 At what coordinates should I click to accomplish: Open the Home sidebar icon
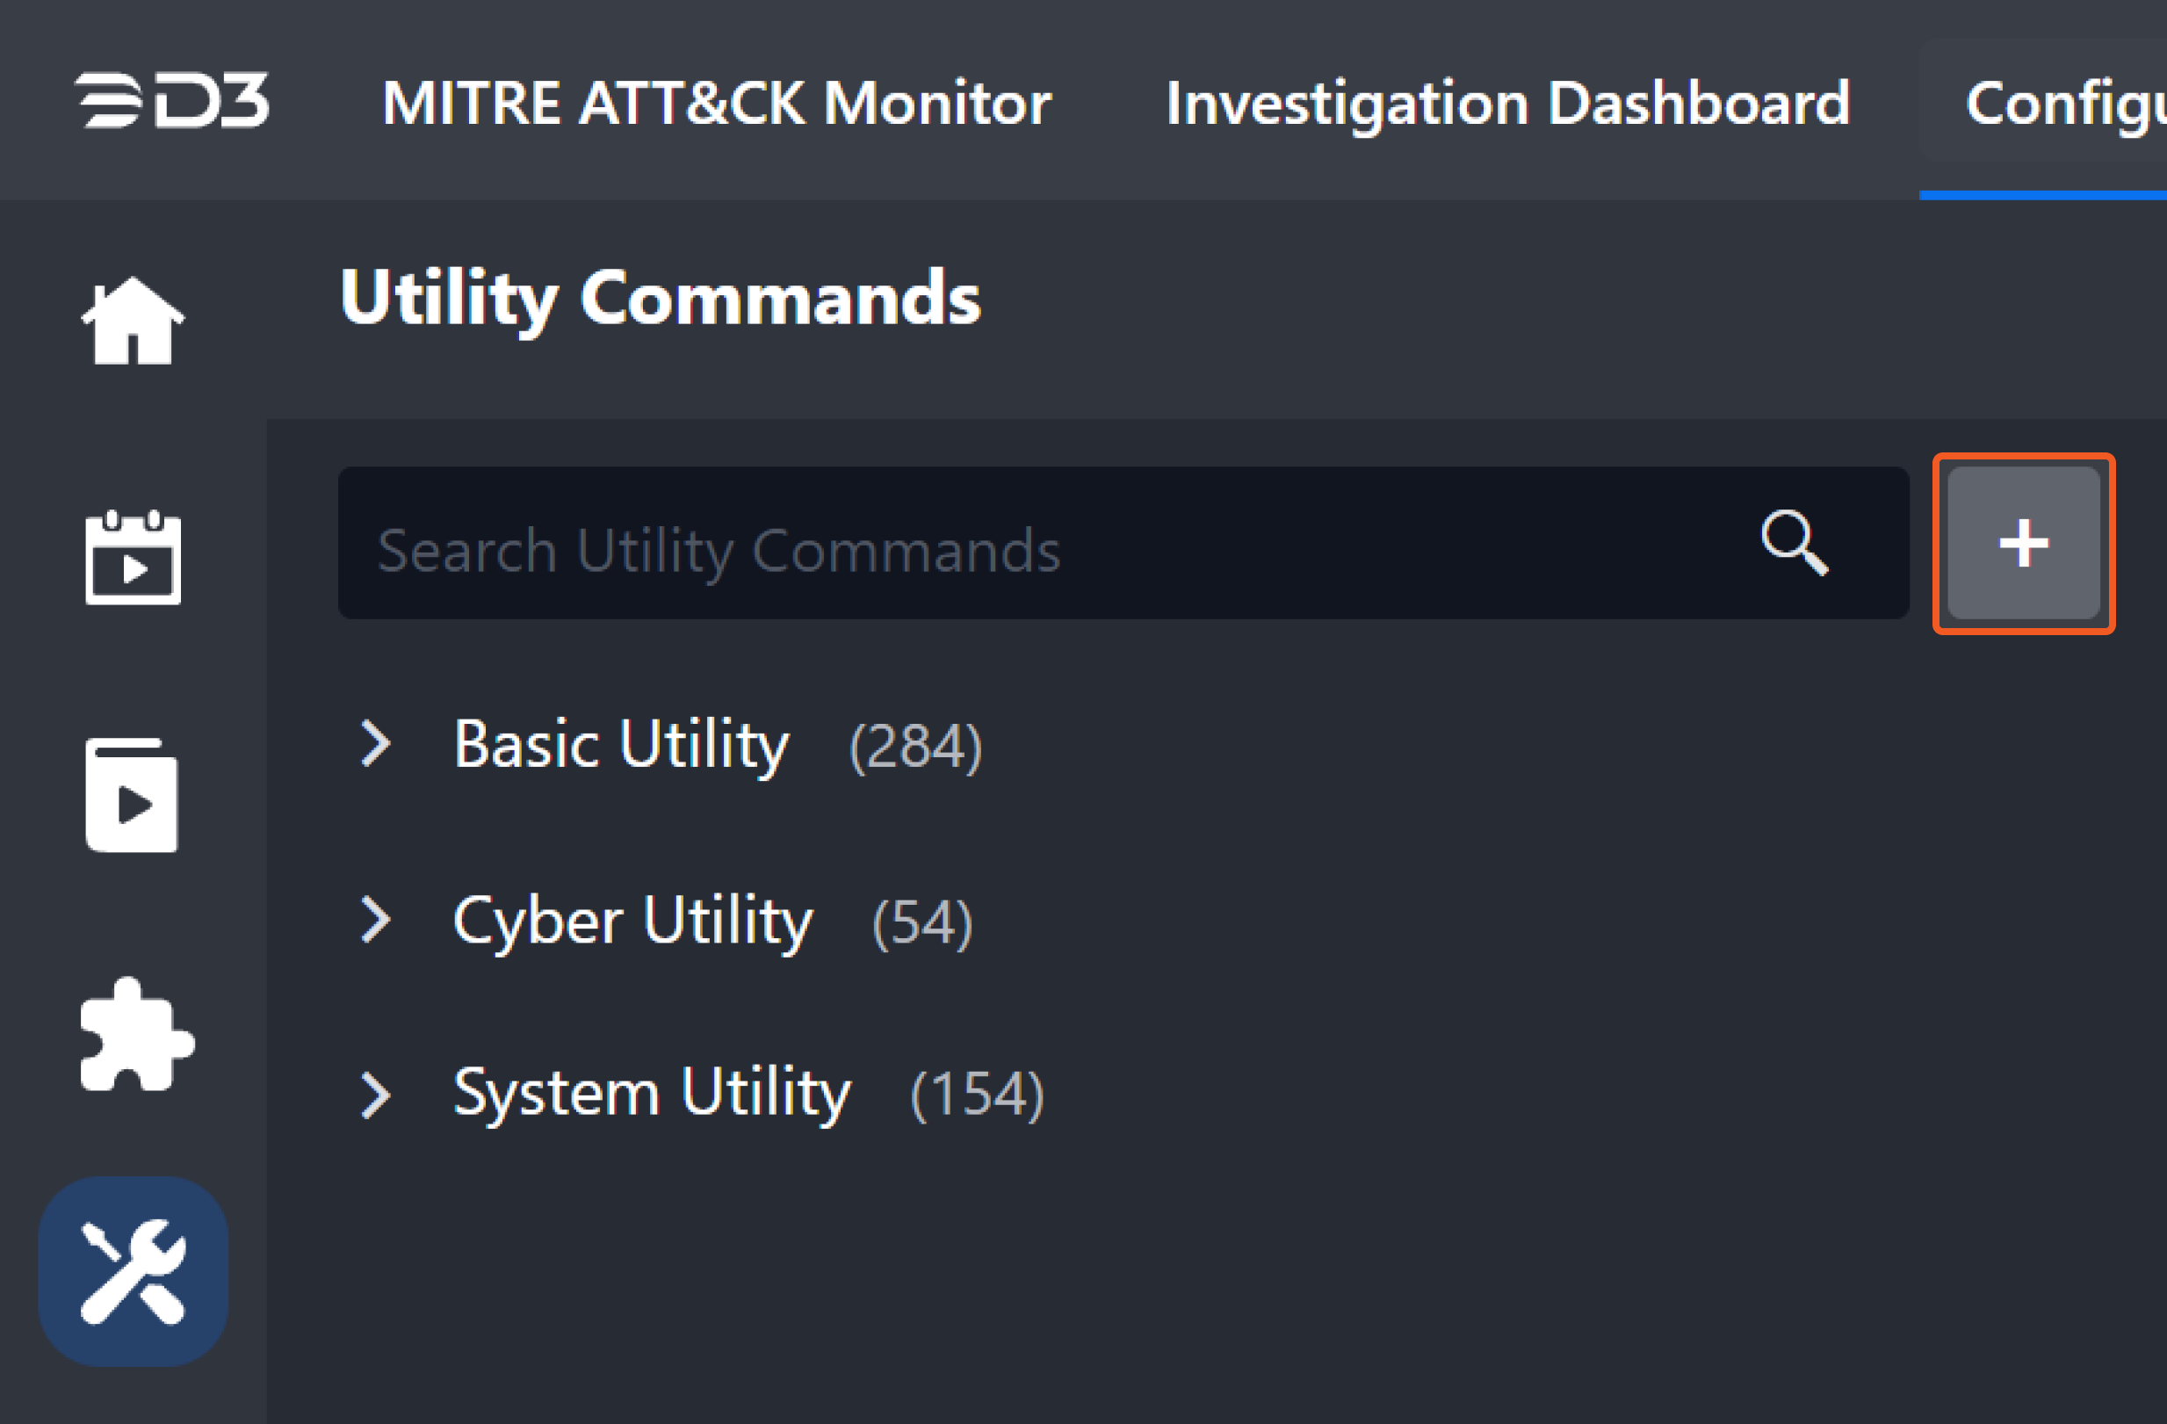point(133,321)
